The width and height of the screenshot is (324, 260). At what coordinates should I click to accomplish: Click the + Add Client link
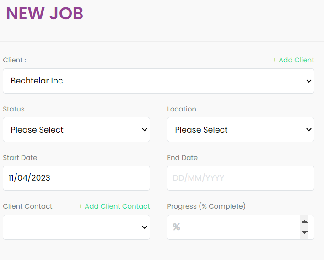(x=293, y=60)
